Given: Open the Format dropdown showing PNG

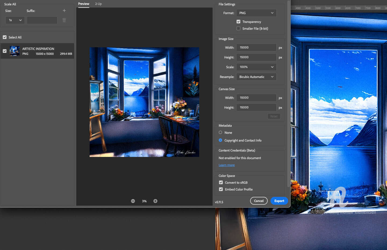Looking at the screenshot, I should (256, 13).
